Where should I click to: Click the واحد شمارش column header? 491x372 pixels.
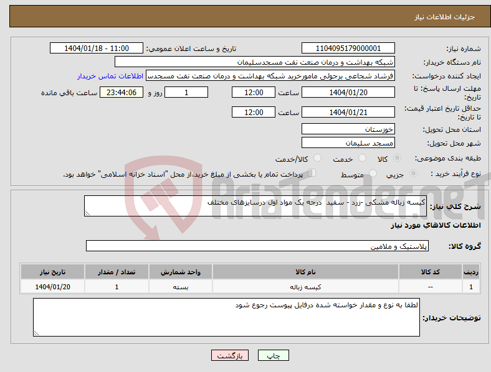tap(181, 272)
